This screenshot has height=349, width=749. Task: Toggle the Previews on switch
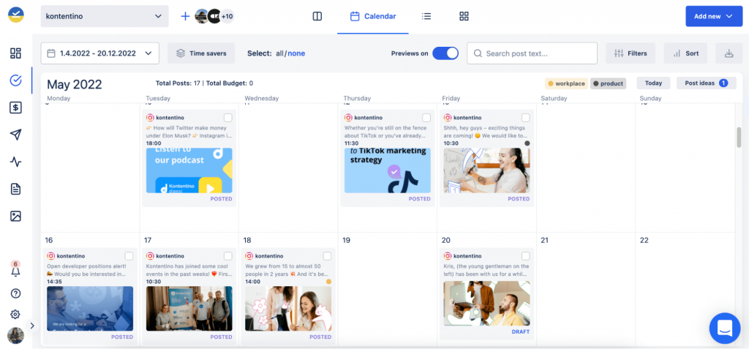[x=445, y=53]
